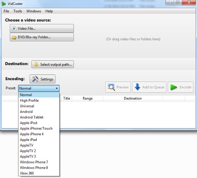Open the Tools menu
This screenshot has height=178, width=197.
click(x=18, y=11)
